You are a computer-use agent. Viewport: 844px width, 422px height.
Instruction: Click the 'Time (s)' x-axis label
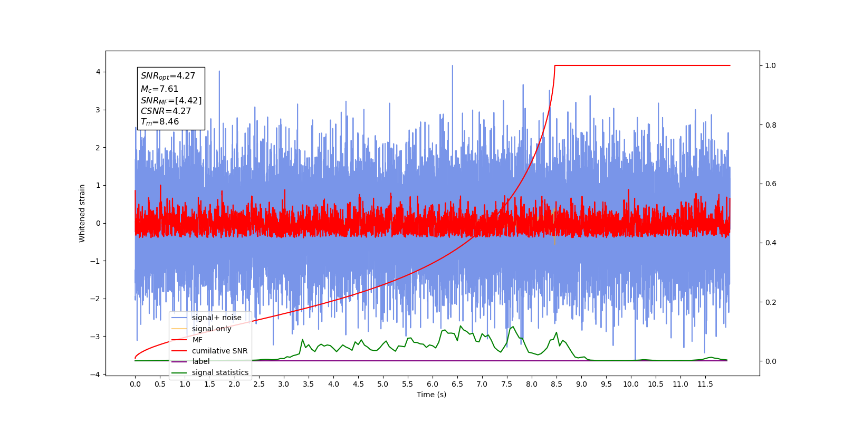point(431,395)
